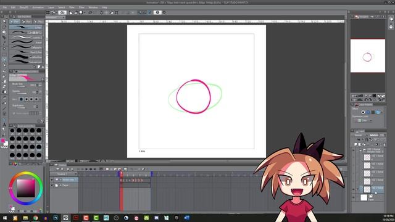Open the Window menu
The width and height of the screenshot is (395, 222).
(93, 7)
